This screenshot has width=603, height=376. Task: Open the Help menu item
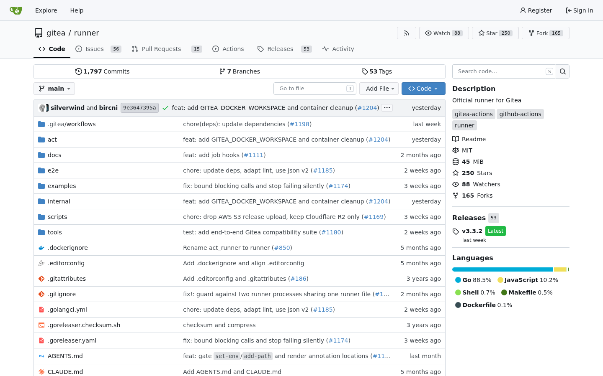(77, 10)
